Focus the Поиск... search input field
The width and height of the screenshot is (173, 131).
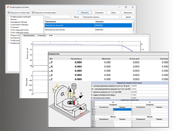pos(57,17)
